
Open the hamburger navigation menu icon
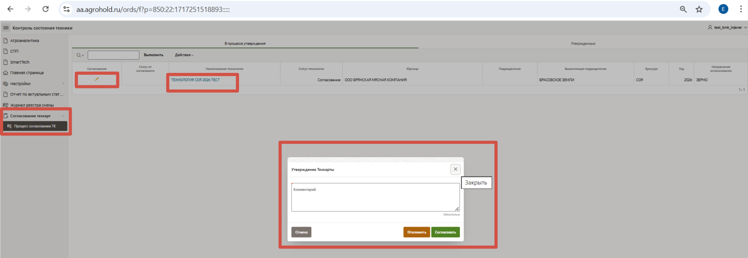(6, 28)
